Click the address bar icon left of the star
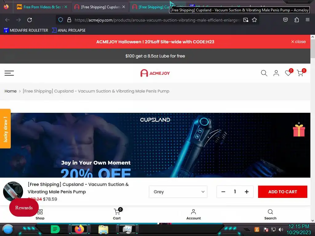 [x=246, y=20]
